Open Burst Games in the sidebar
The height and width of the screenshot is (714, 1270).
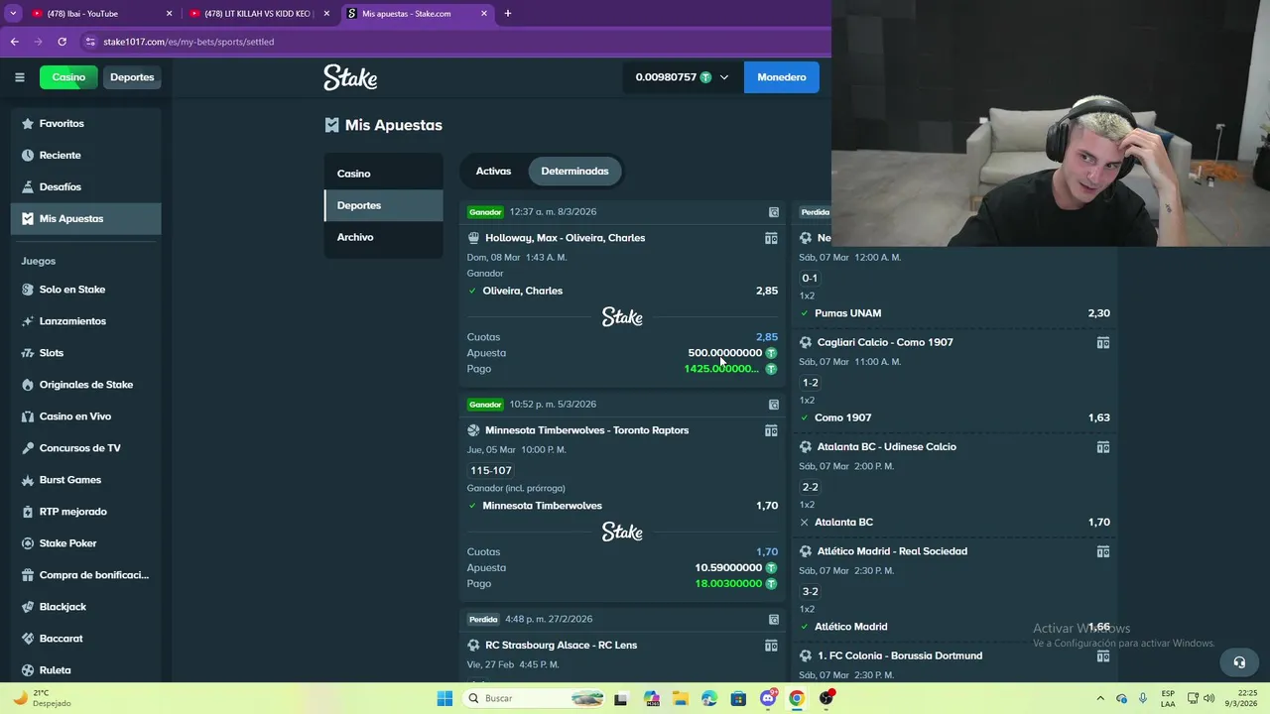(85, 480)
